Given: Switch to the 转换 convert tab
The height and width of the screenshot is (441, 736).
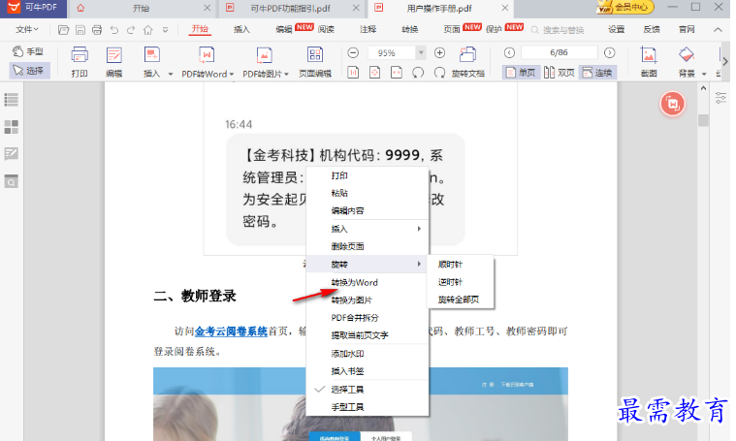Looking at the screenshot, I should pyautogui.click(x=410, y=29).
